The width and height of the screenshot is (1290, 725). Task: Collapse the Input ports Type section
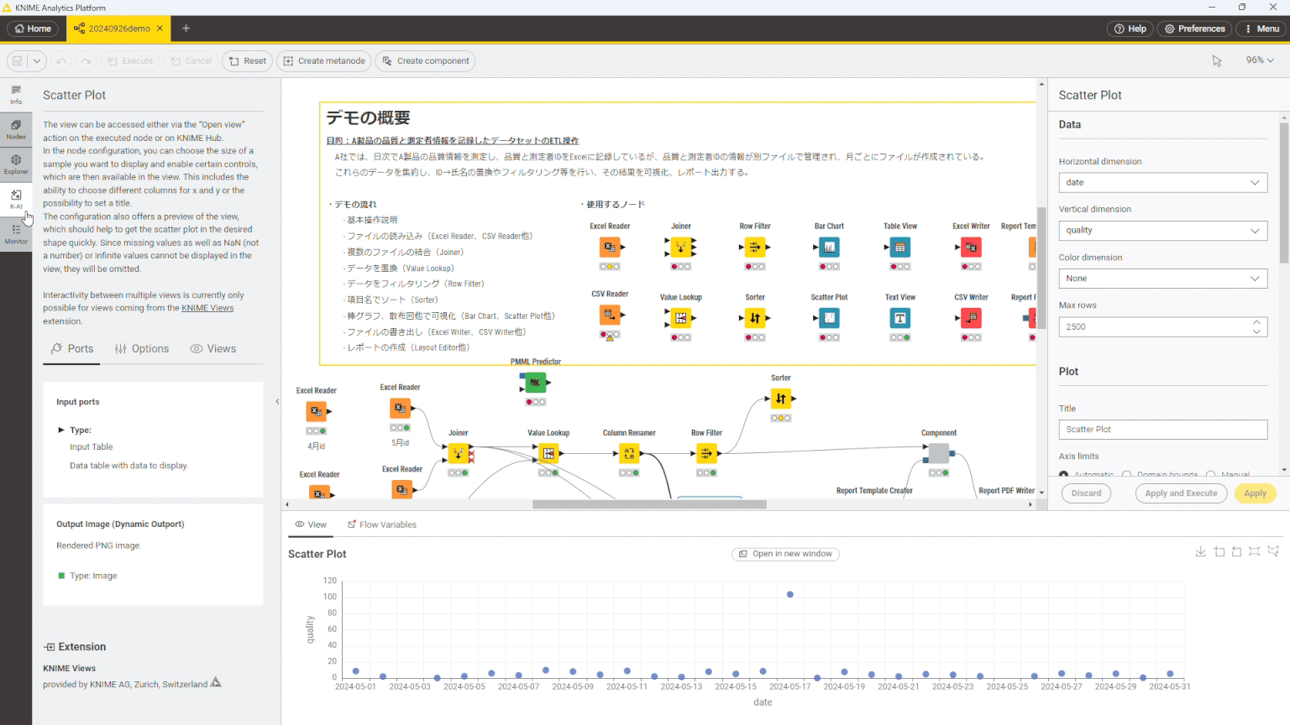tap(61, 430)
